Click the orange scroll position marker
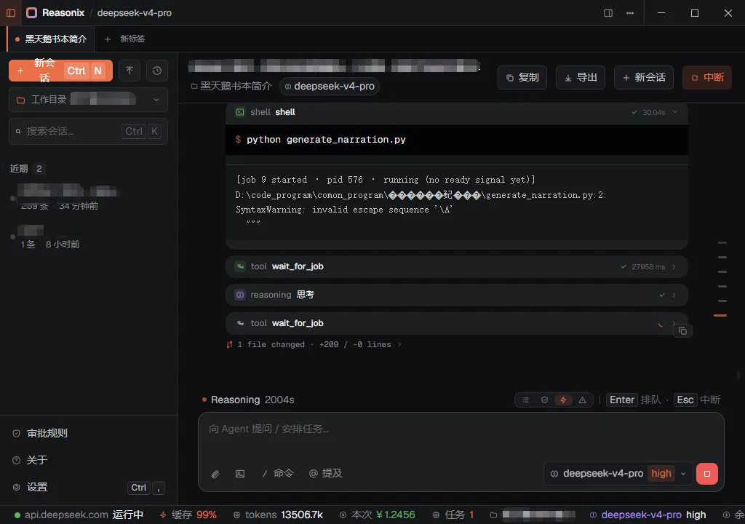 tap(720, 315)
